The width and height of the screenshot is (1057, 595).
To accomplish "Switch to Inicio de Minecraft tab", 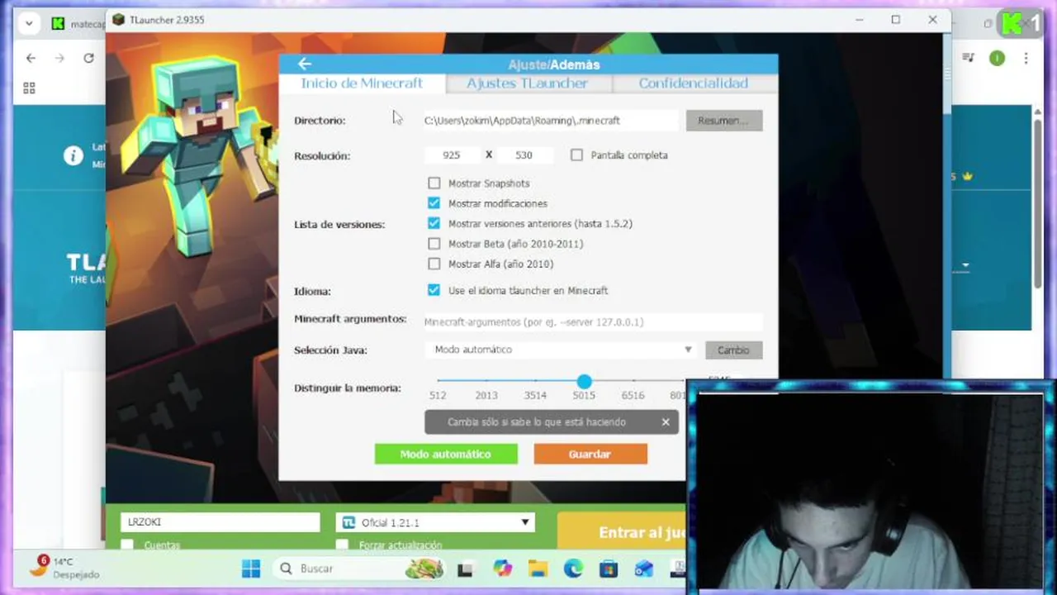I will [362, 83].
